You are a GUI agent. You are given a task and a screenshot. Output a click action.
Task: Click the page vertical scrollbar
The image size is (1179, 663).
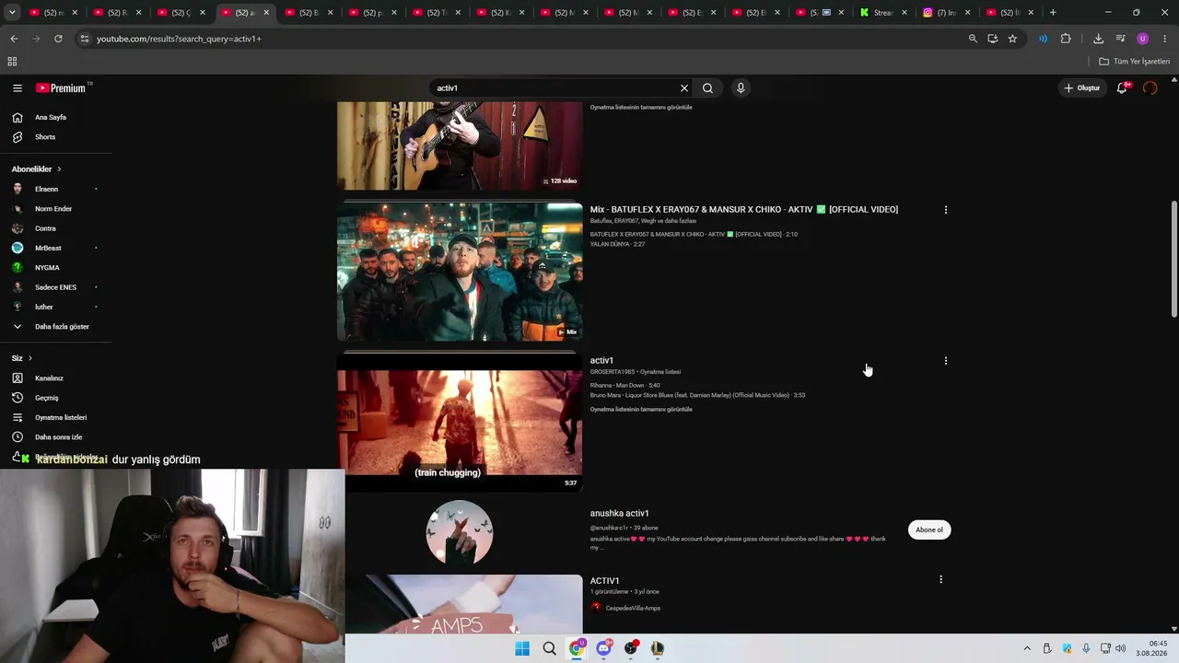(1173, 261)
